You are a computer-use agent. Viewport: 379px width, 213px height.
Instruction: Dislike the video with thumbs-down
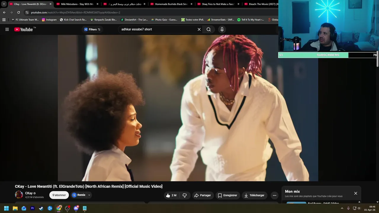(185, 195)
